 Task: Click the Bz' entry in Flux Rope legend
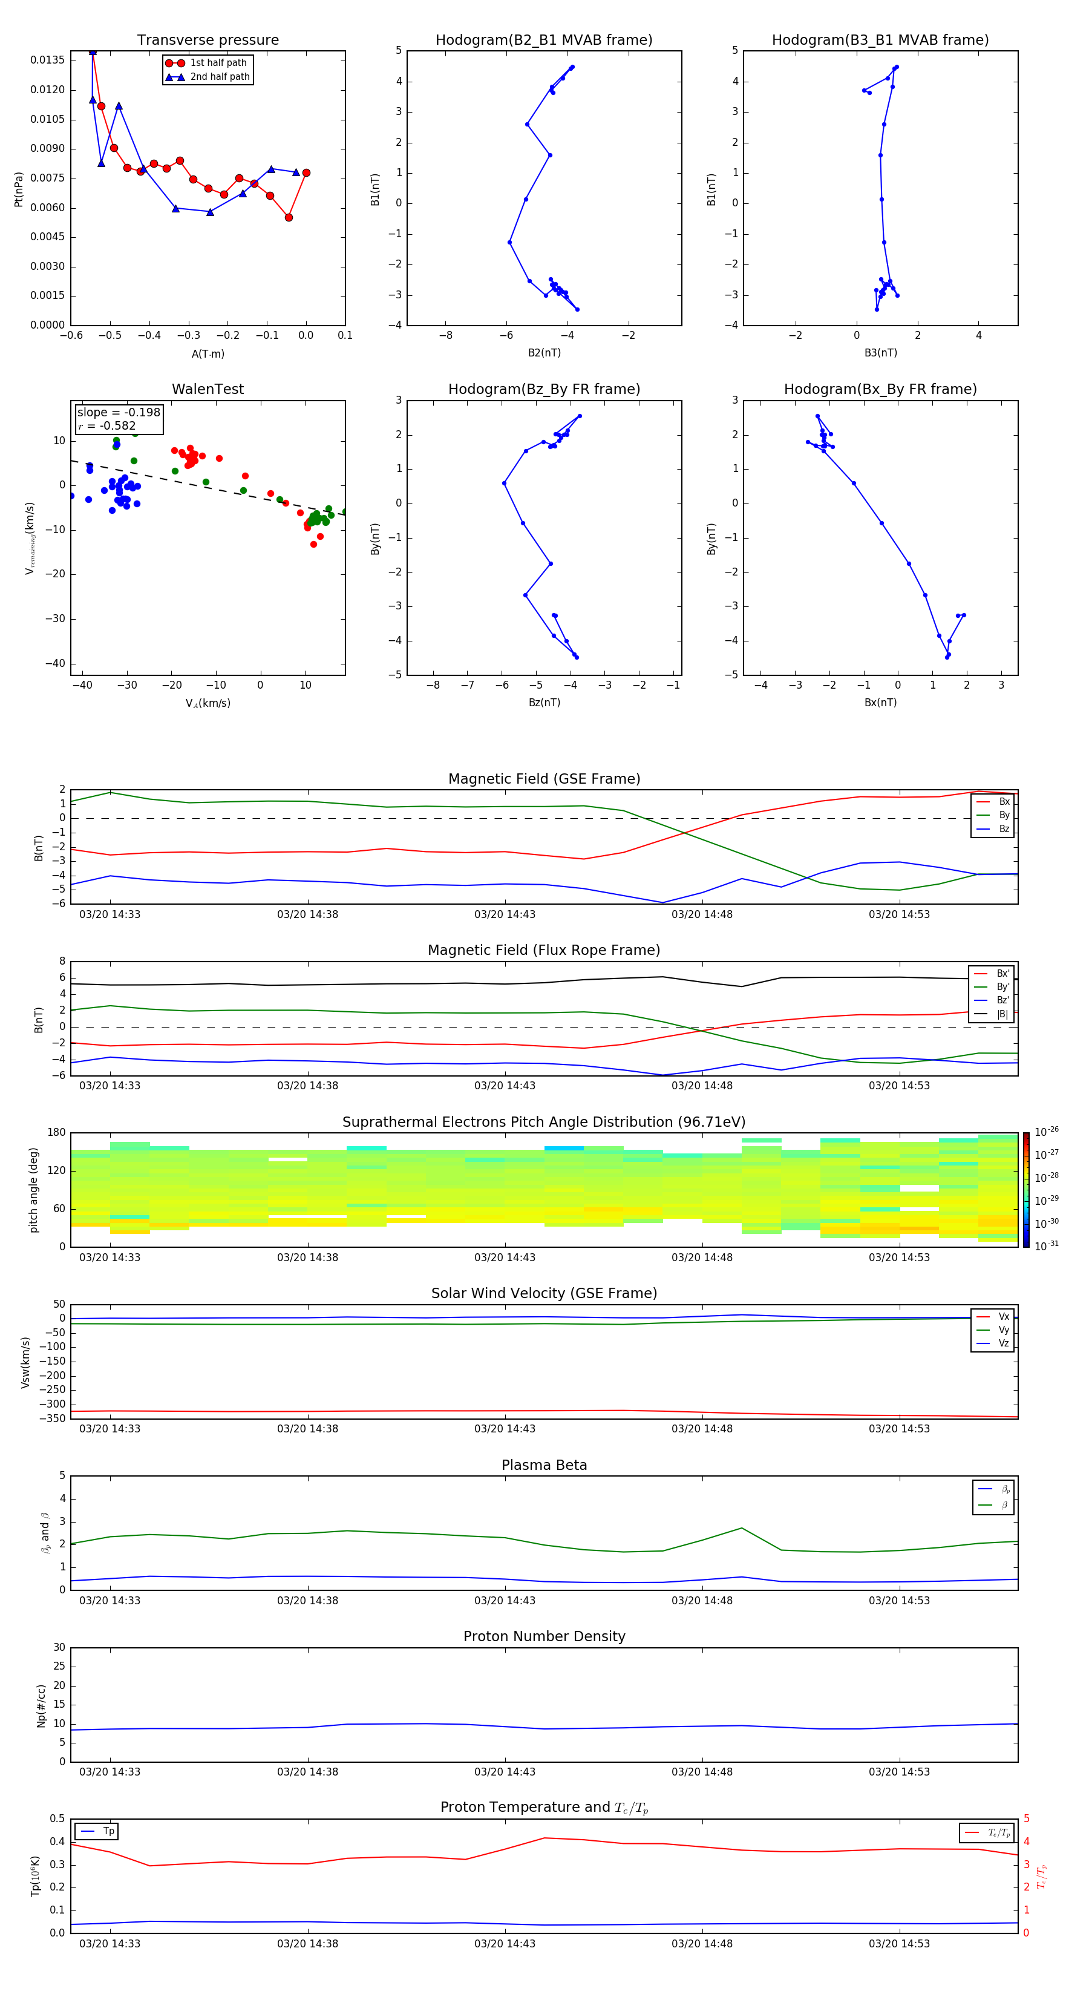click(x=992, y=1001)
